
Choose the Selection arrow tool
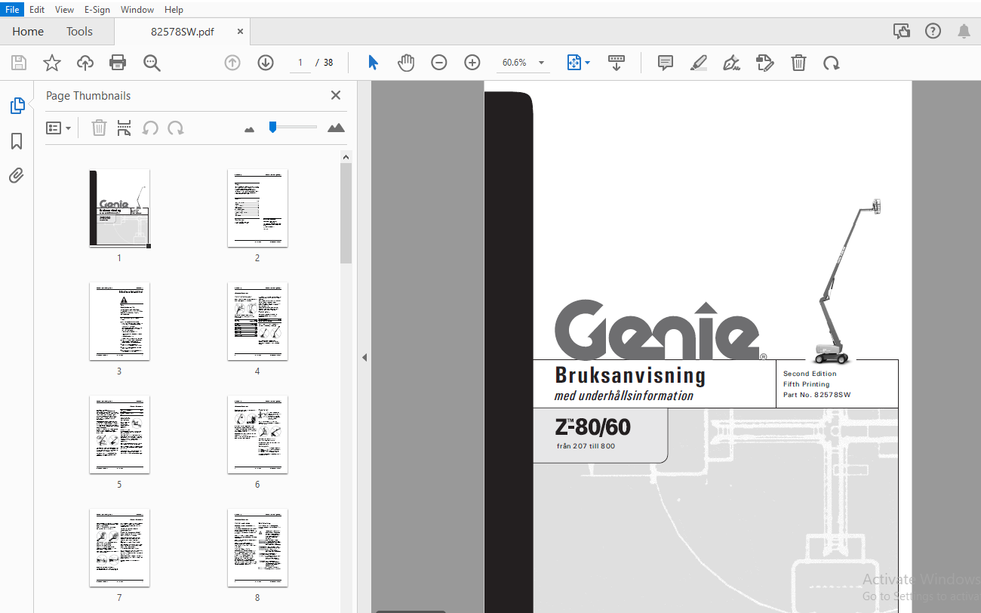coord(373,63)
